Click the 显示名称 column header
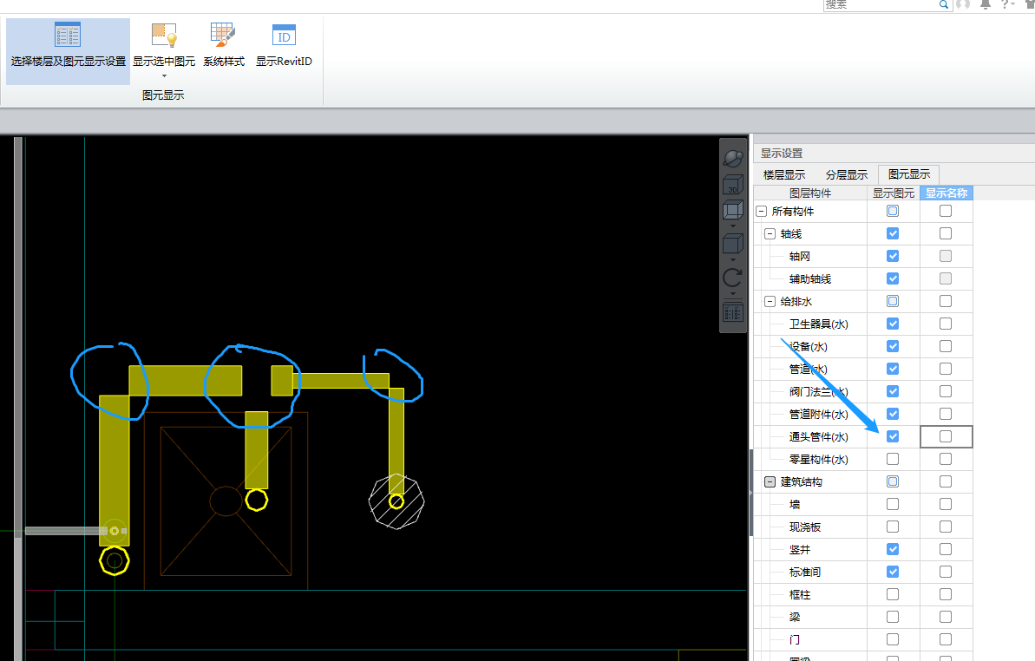This screenshot has width=1035, height=661. [946, 193]
